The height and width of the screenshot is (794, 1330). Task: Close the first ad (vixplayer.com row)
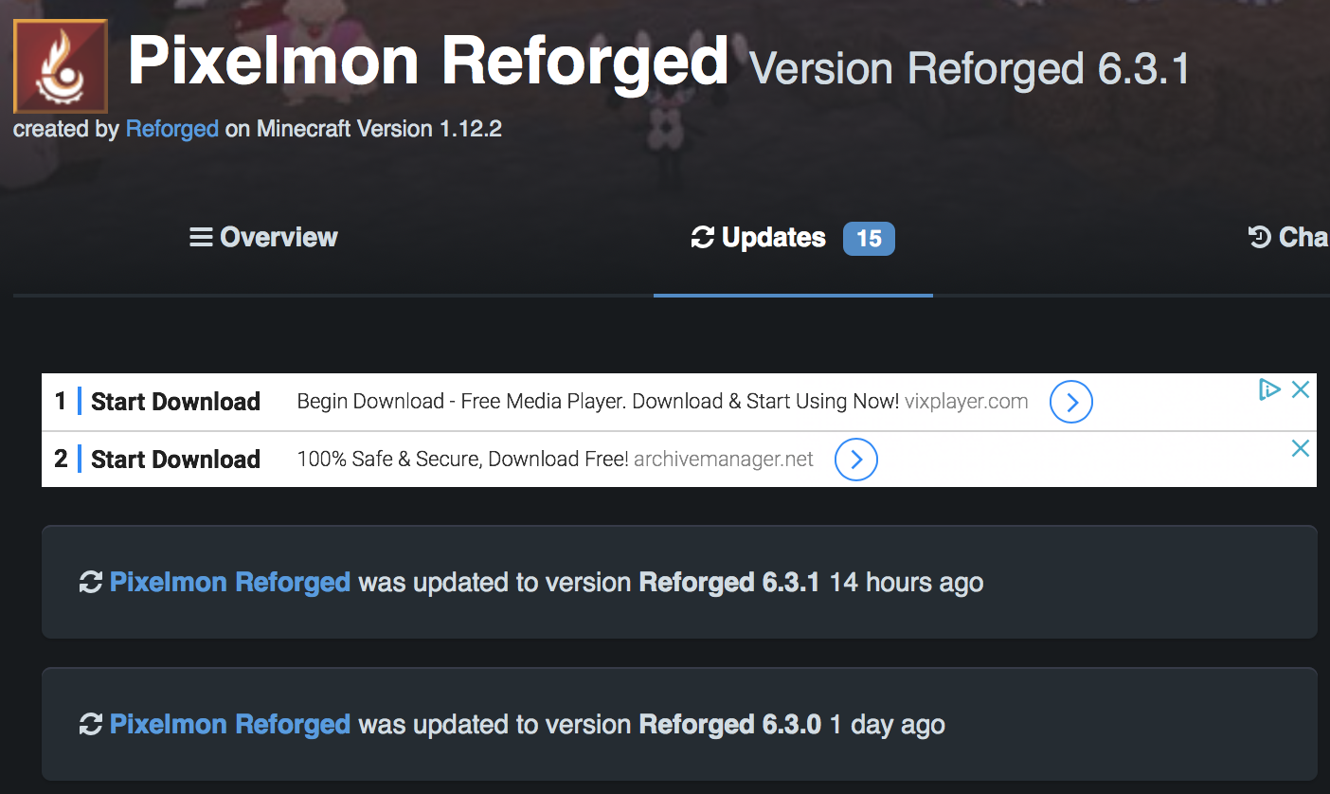(x=1302, y=389)
